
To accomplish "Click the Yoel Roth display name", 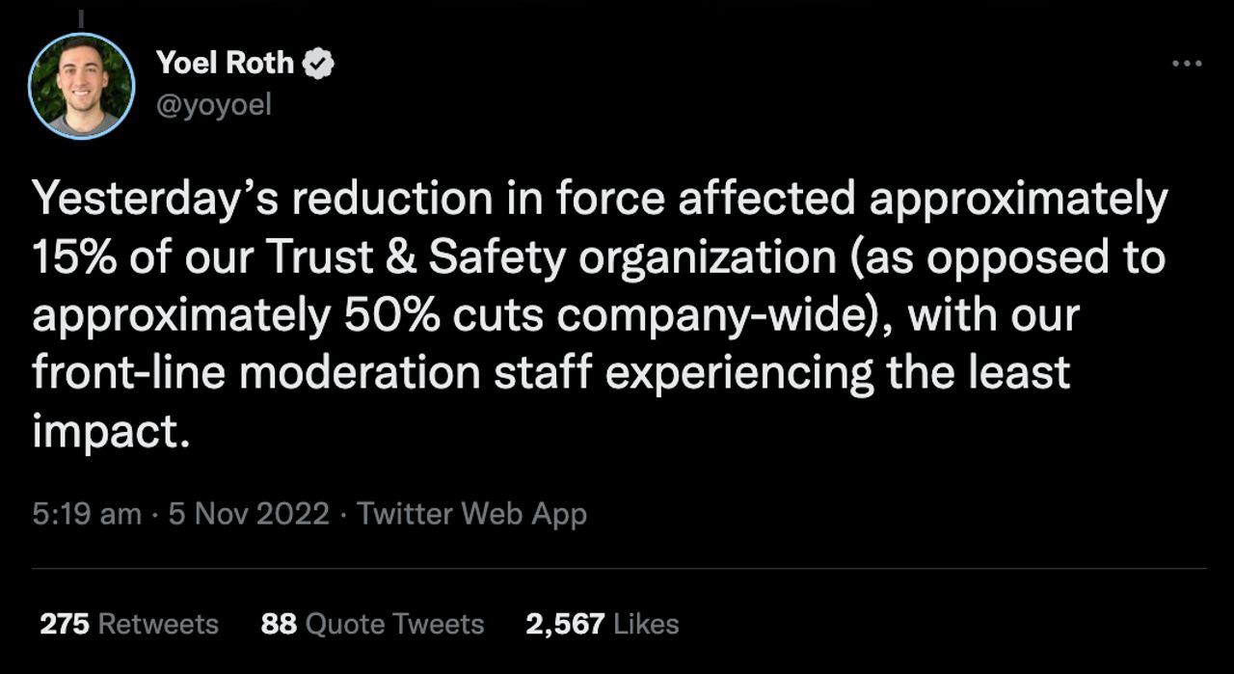I will [225, 64].
